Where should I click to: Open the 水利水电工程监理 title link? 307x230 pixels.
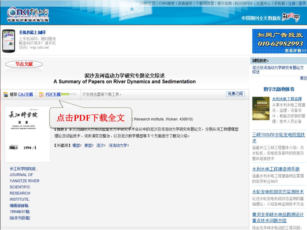pos(287,99)
